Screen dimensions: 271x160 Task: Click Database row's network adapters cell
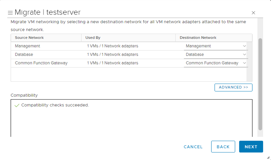(x=112, y=55)
